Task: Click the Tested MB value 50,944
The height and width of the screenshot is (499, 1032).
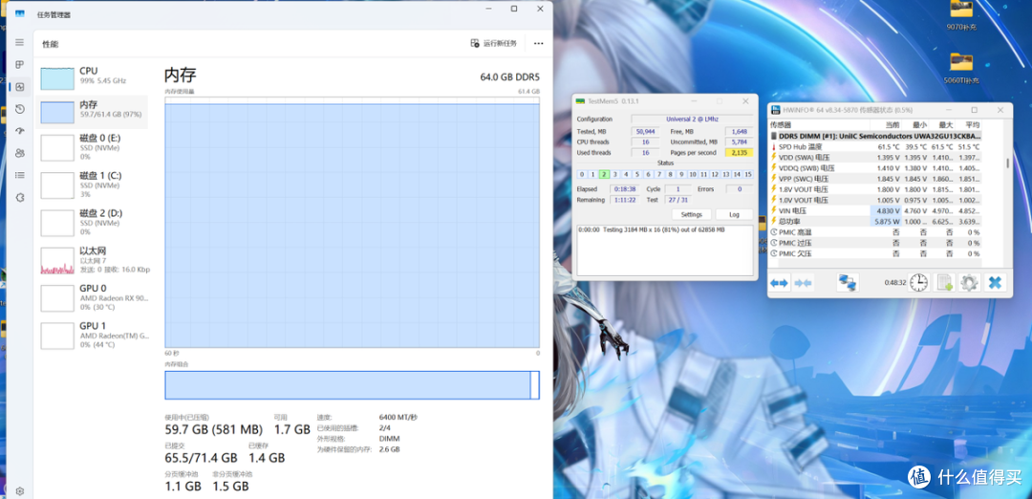Action: pyautogui.click(x=646, y=132)
